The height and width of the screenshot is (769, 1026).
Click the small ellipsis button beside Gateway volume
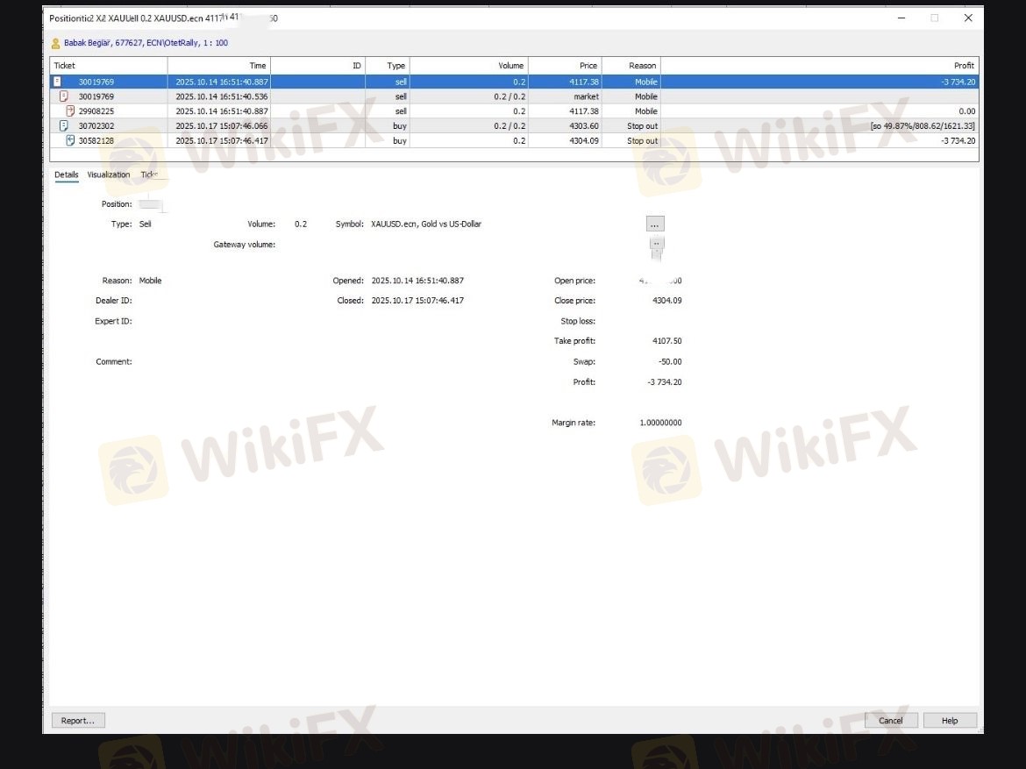656,244
